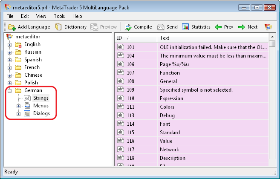The height and width of the screenshot is (179, 280).
Task: Expand the French language node
Action: (x=10, y=68)
